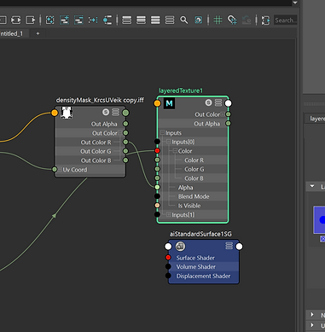The width and height of the screenshot is (325, 332).
Task: Toggle grid snapping icon beside the grid
Action: [232, 20]
